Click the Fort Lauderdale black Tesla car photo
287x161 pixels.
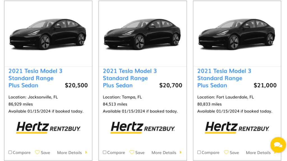coord(237,34)
